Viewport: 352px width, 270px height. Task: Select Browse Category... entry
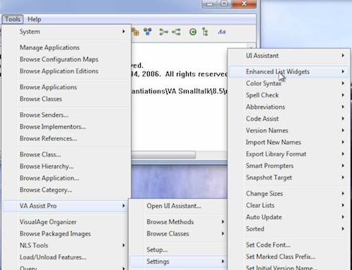(x=66, y=190)
